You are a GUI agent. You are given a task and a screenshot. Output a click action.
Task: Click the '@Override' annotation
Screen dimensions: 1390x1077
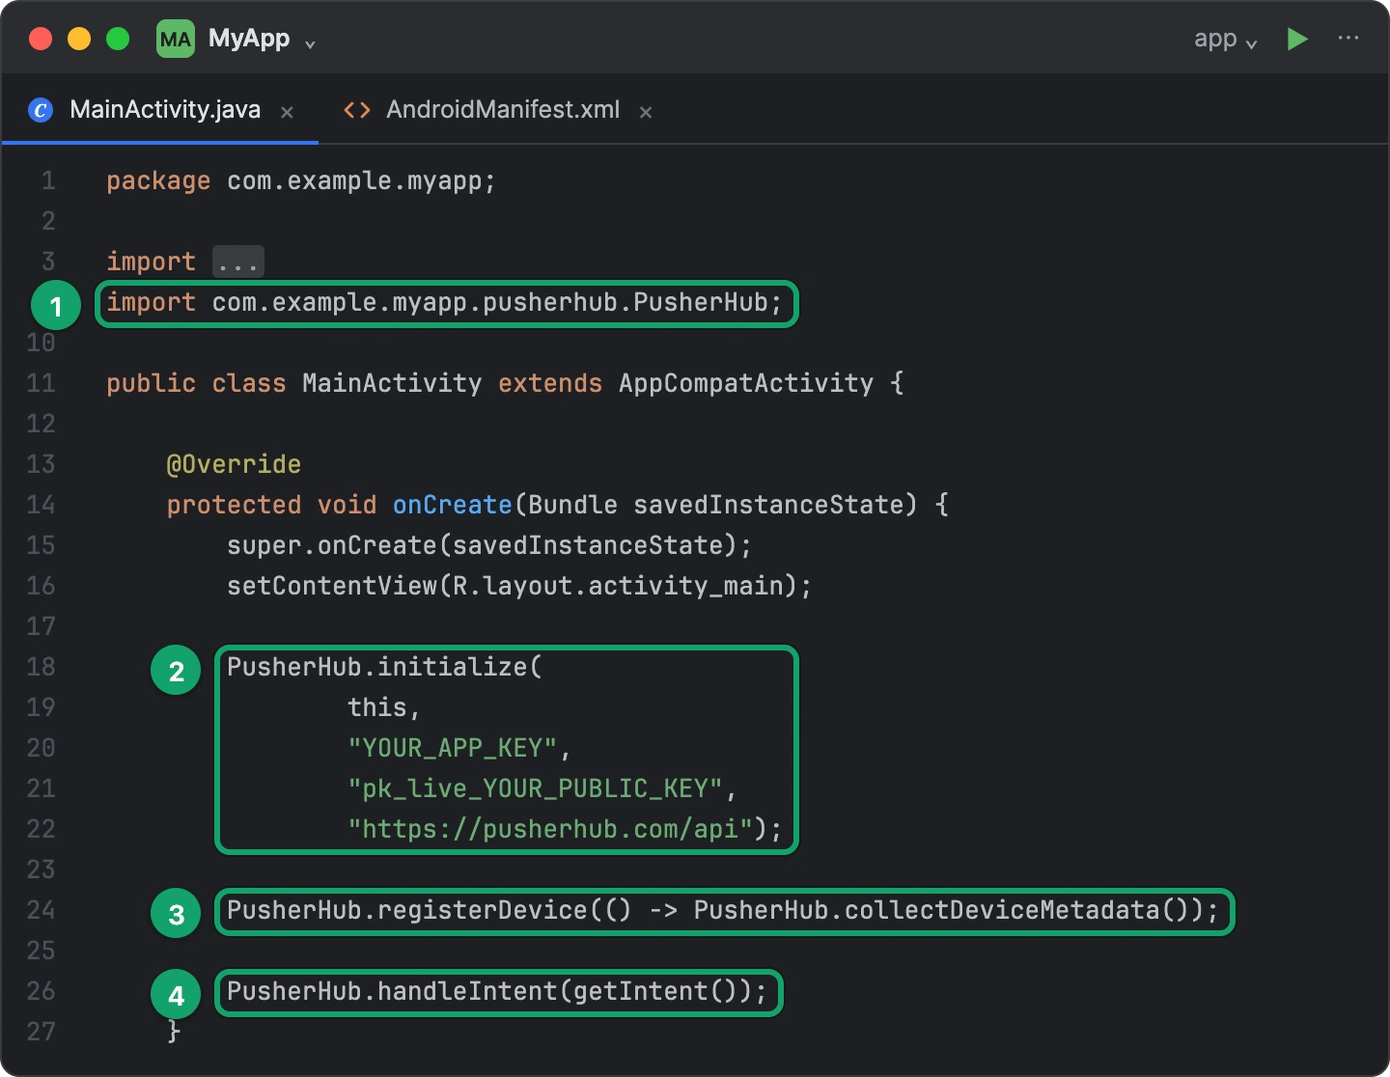[234, 464]
